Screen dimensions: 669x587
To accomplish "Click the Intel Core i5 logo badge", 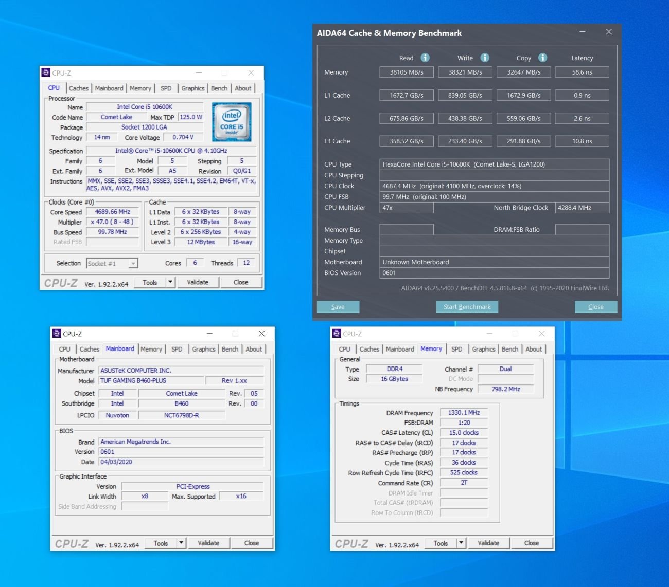I will pos(232,122).
